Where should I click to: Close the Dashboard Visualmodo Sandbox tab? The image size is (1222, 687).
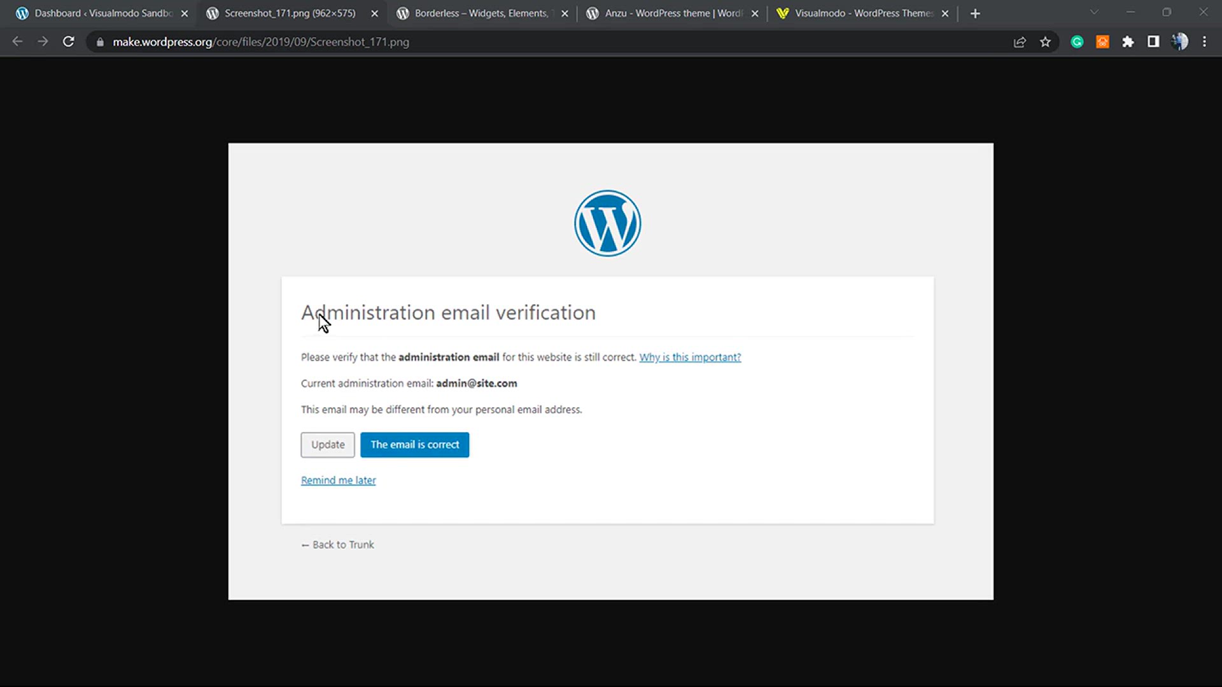(185, 13)
